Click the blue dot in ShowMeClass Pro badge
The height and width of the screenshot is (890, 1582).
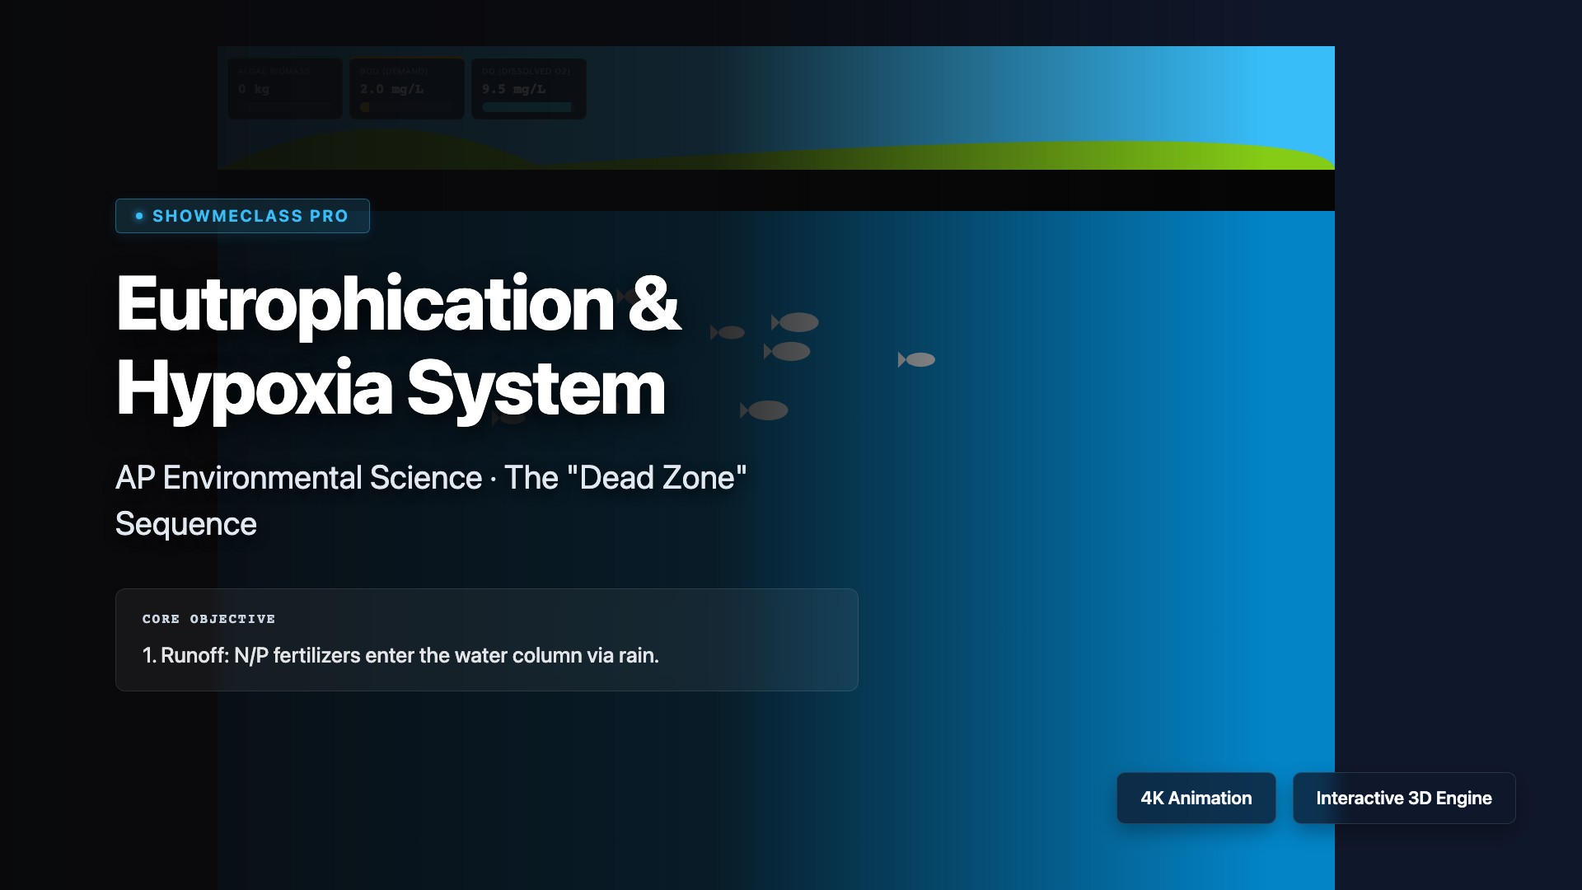(x=139, y=216)
